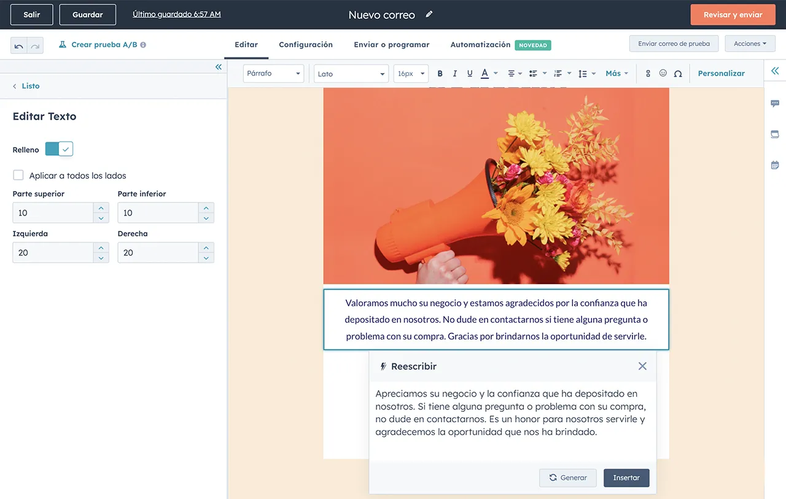Open the info icon next to Crear prueba A/B
Viewport: 786px width, 499px height.
coord(143,45)
